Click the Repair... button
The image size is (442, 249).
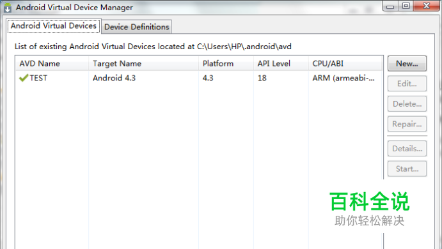pyautogui.click(x=407, y=124)
